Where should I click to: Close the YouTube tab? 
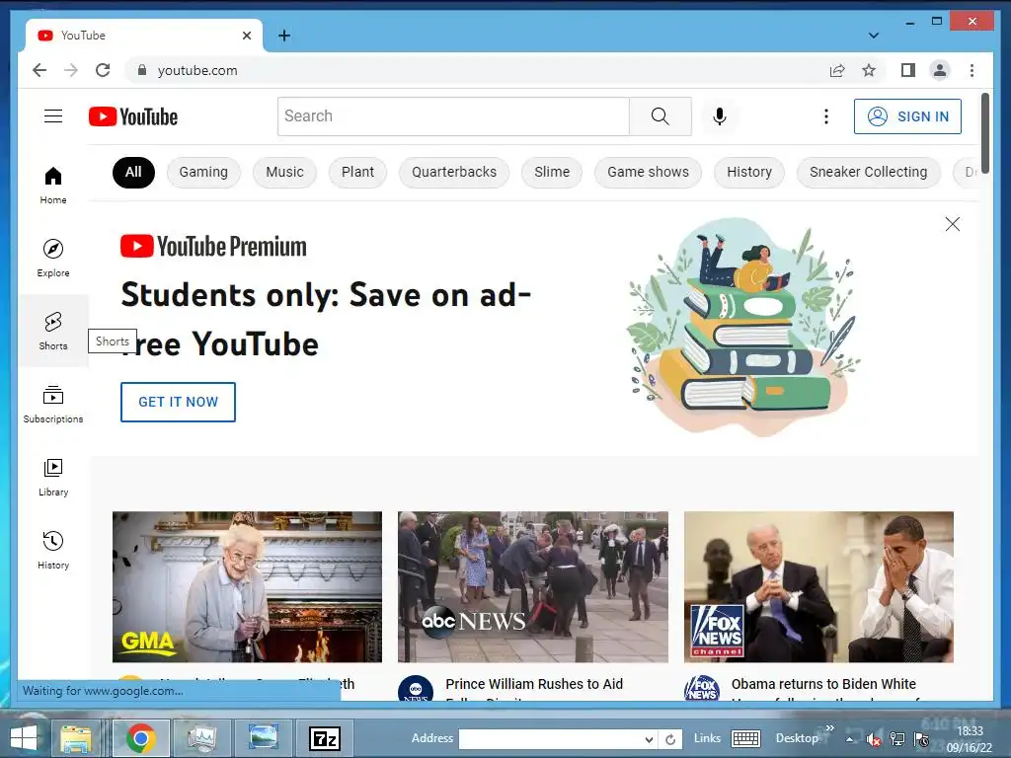point(246,36)
